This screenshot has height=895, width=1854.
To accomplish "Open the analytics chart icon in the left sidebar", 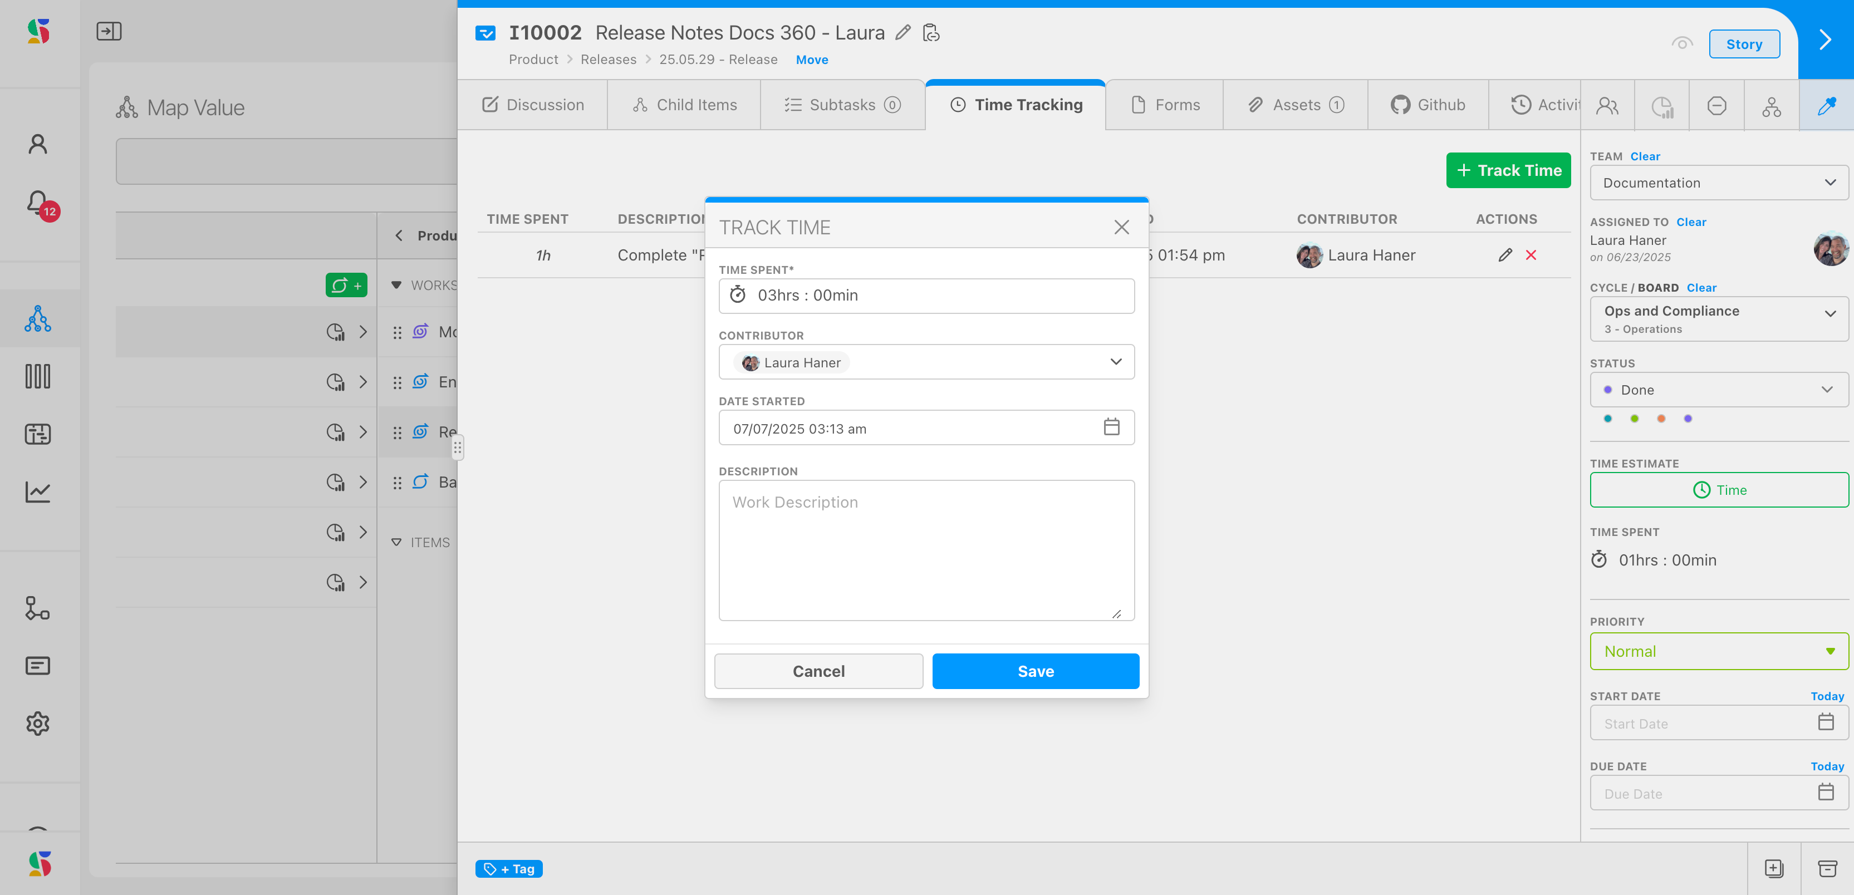I will 37,492.
